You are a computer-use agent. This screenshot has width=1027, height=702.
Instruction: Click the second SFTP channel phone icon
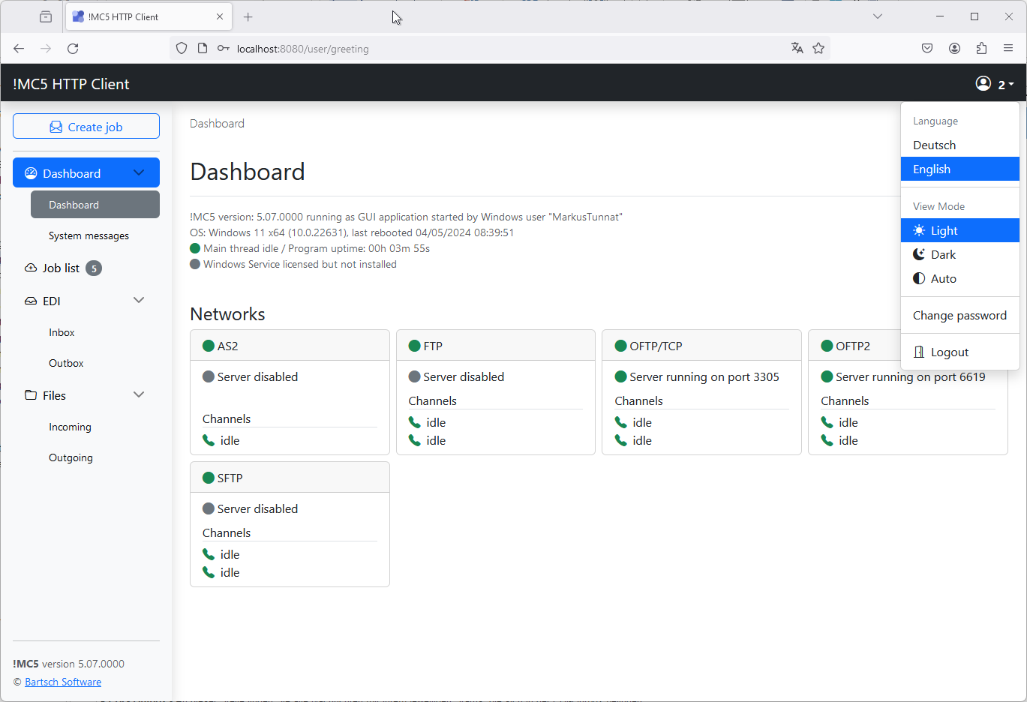(209, 572)
